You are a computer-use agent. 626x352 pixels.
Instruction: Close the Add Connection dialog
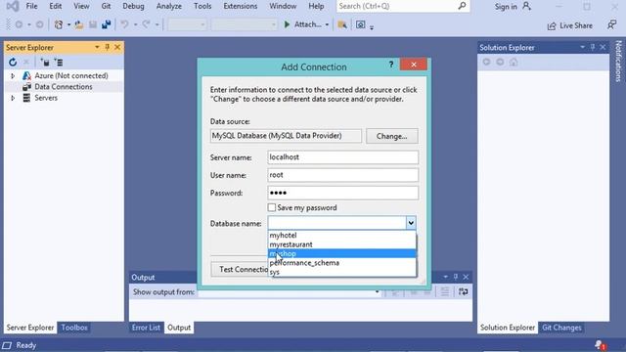point(413,65)
